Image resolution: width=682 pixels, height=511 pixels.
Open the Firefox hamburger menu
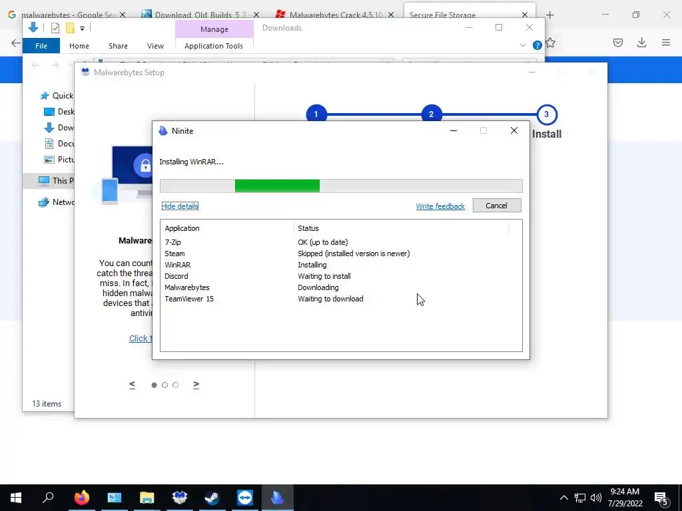tap(665, 43)
